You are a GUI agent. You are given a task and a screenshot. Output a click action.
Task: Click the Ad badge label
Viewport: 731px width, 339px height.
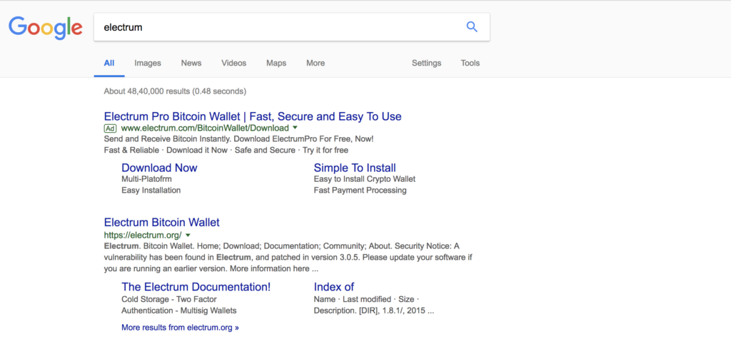point(111,128)
